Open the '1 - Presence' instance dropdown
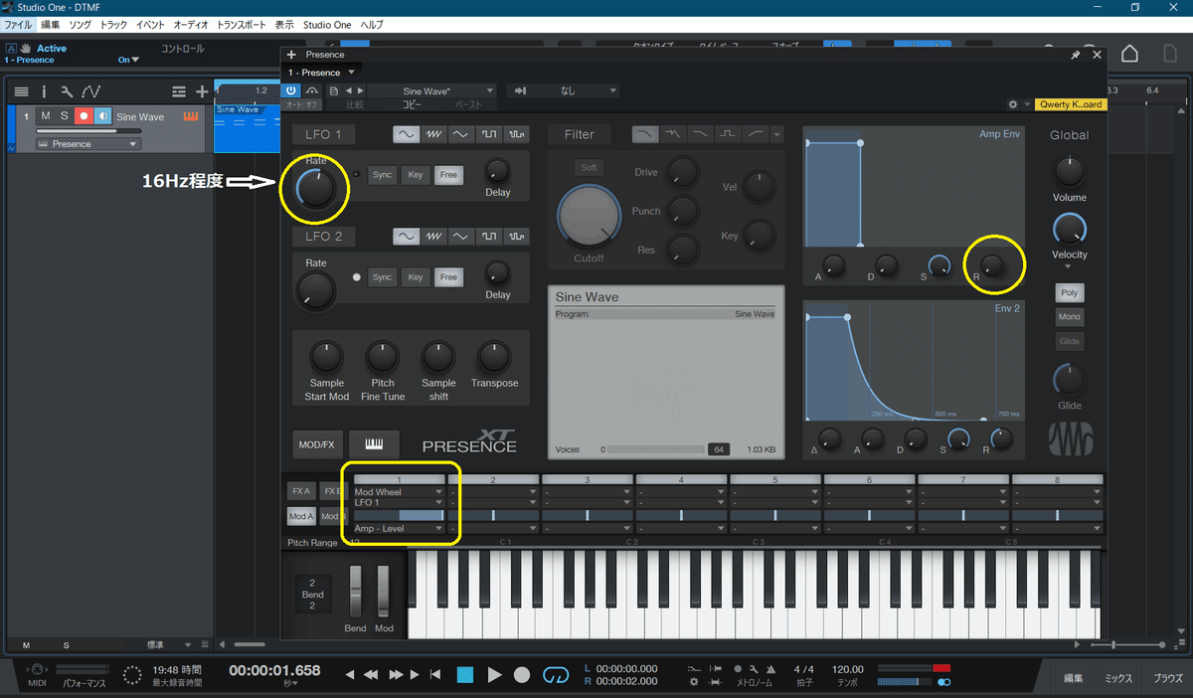Image resolution: width=1193 pixels, height=698 pixels. click(321, 73)
